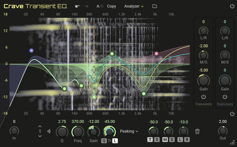The image size is (237, 147).
Task: Click the band solo listen speaker icon
Action: (49, 131)
